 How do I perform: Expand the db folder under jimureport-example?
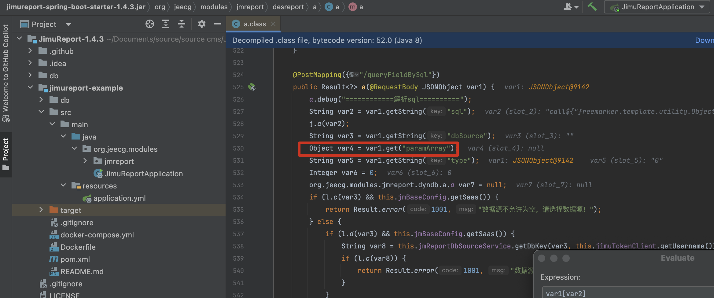[41, 100]
